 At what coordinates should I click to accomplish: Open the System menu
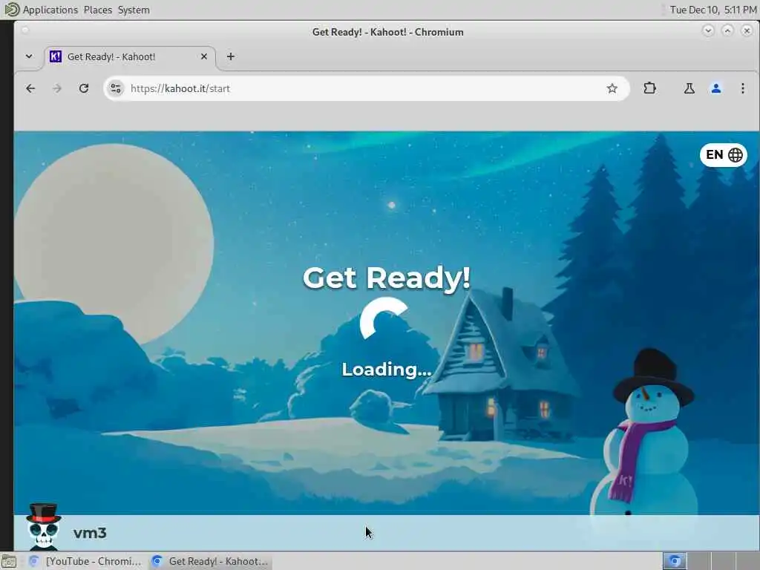[x=134, y=10]
